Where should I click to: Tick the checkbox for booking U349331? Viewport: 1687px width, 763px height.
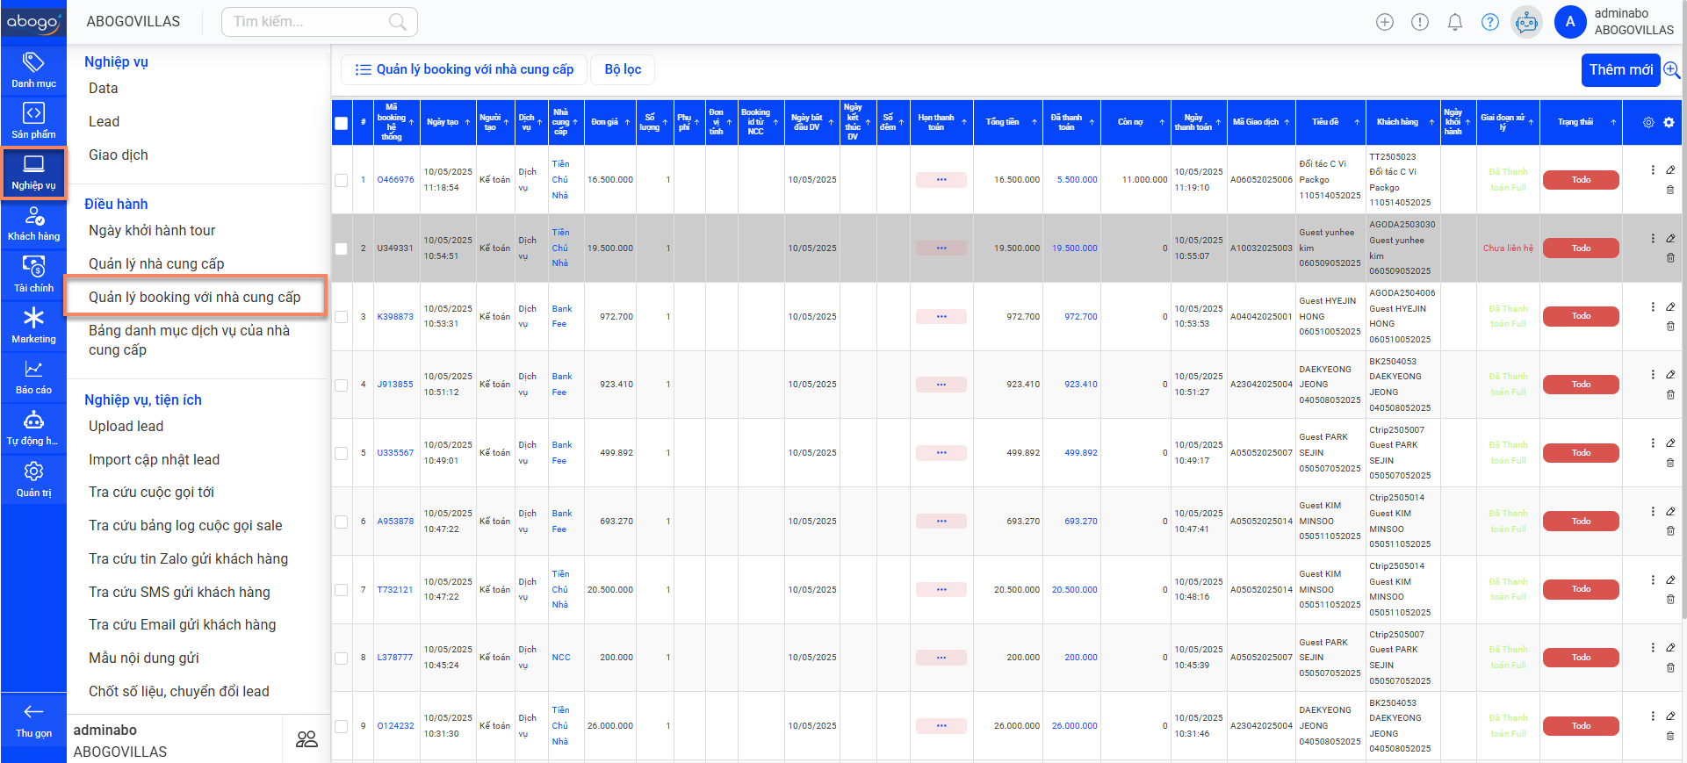[x=342, y=248]
